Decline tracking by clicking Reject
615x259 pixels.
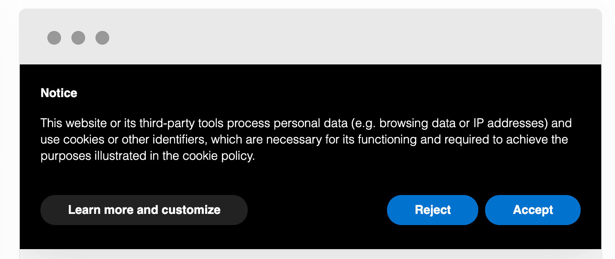coord(432,210)
